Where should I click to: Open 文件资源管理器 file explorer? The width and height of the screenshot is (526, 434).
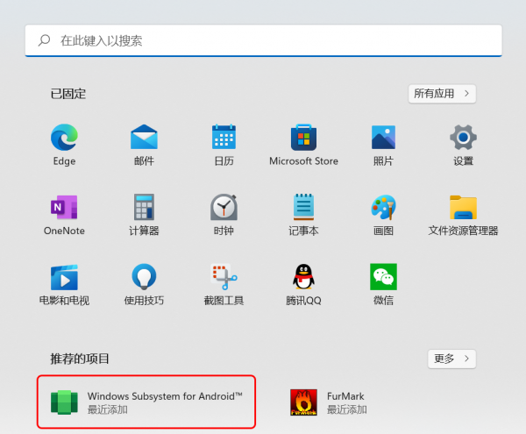(x=463, y=215)
